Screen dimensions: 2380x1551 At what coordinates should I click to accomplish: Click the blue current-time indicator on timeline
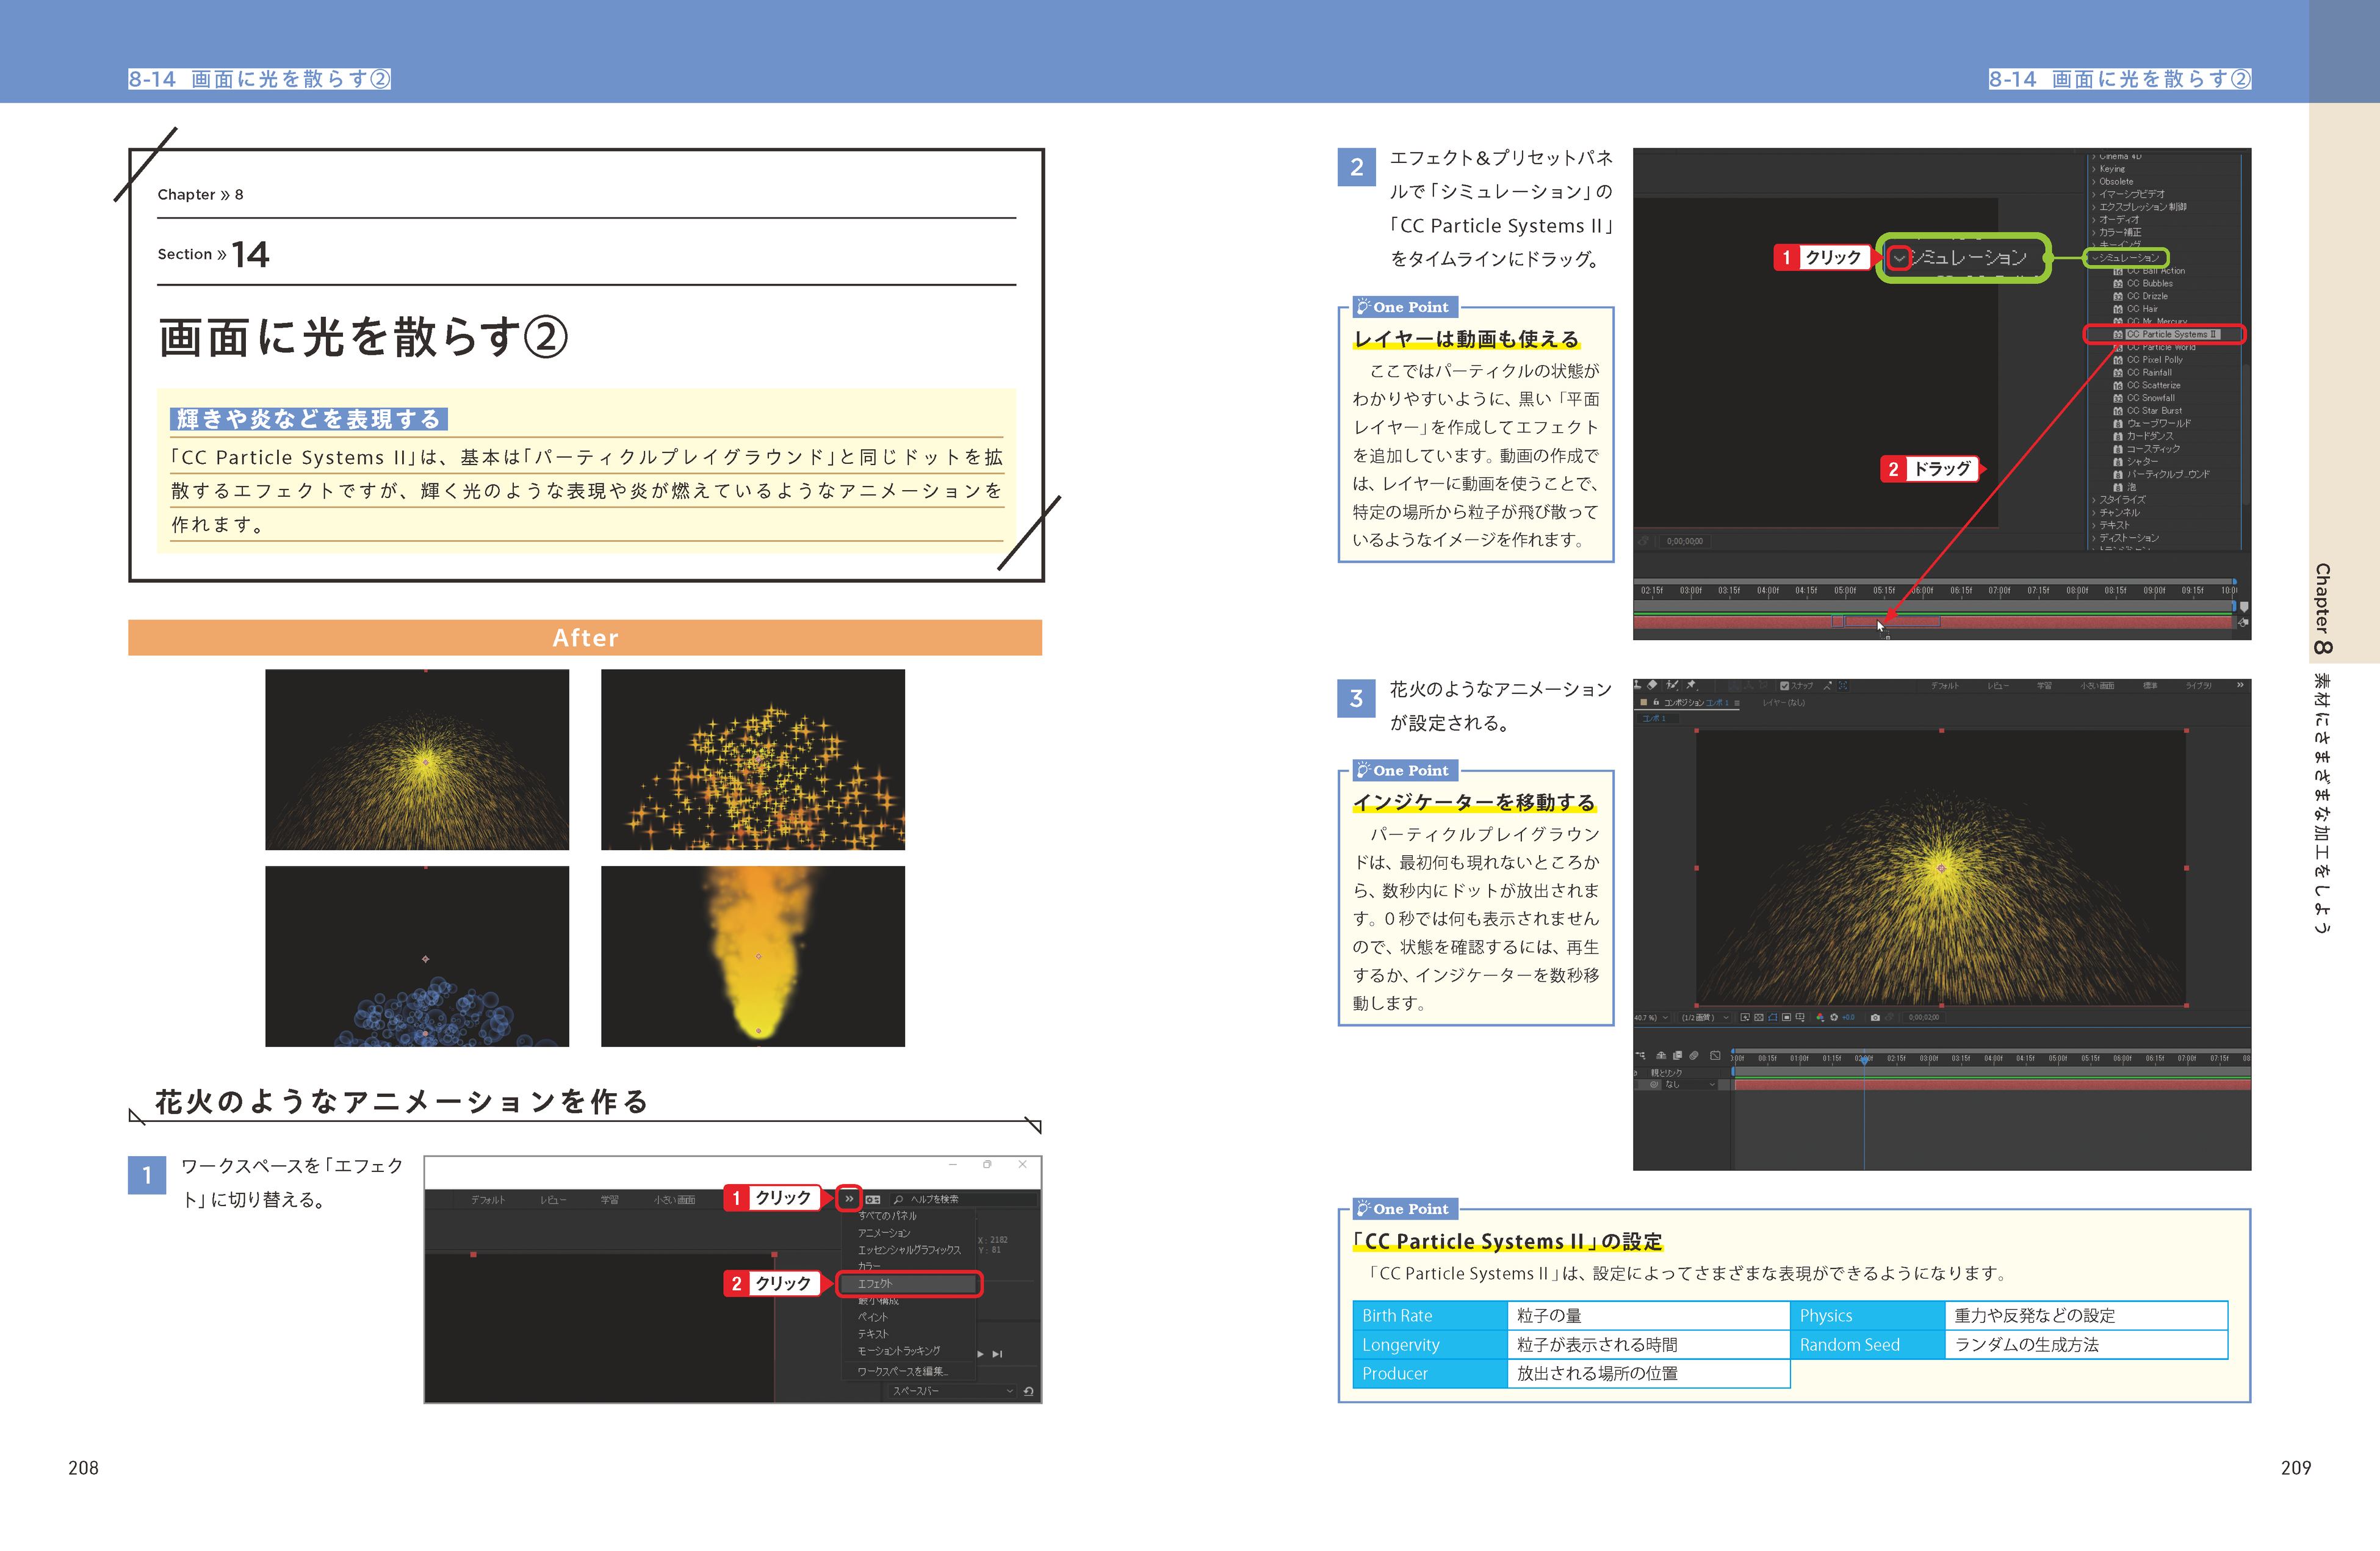pos(1864,1059)
